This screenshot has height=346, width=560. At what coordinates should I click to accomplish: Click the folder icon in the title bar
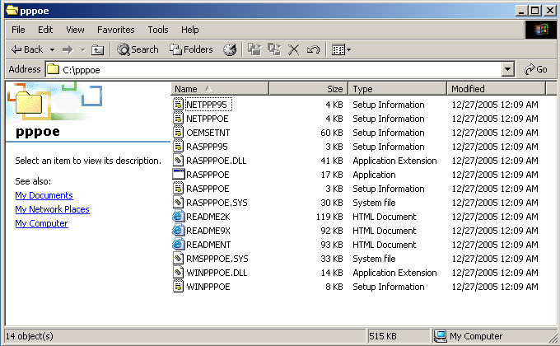(12, 11)
